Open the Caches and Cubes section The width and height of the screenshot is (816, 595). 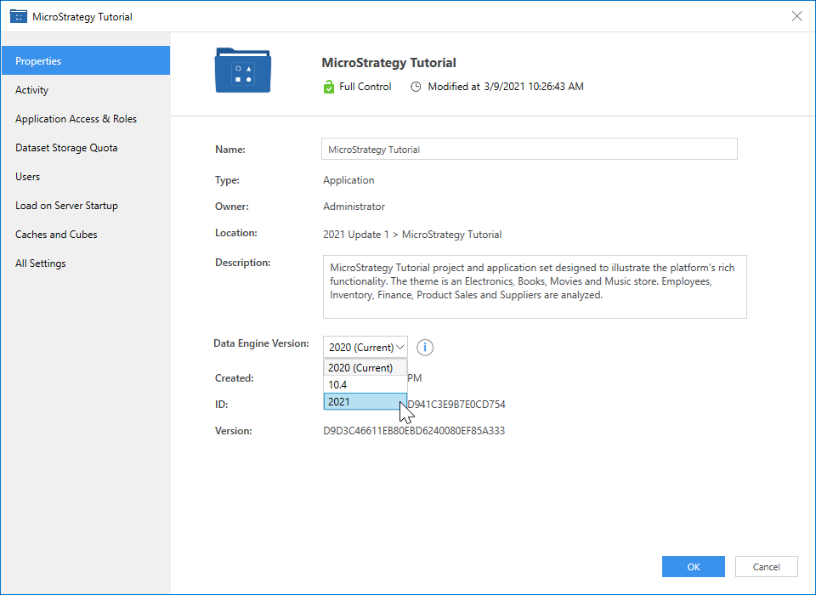56,234
